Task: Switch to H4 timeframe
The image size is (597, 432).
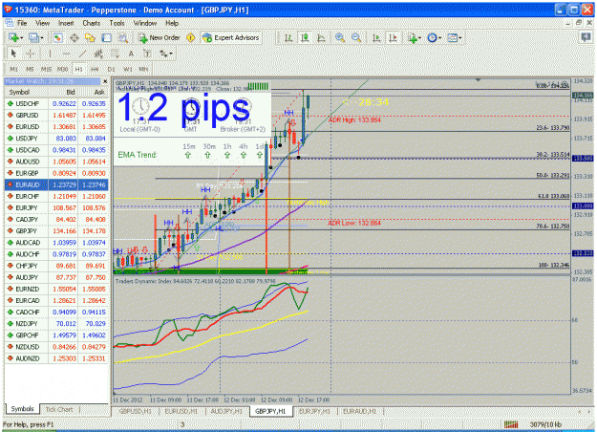Action: pos(95,69)
